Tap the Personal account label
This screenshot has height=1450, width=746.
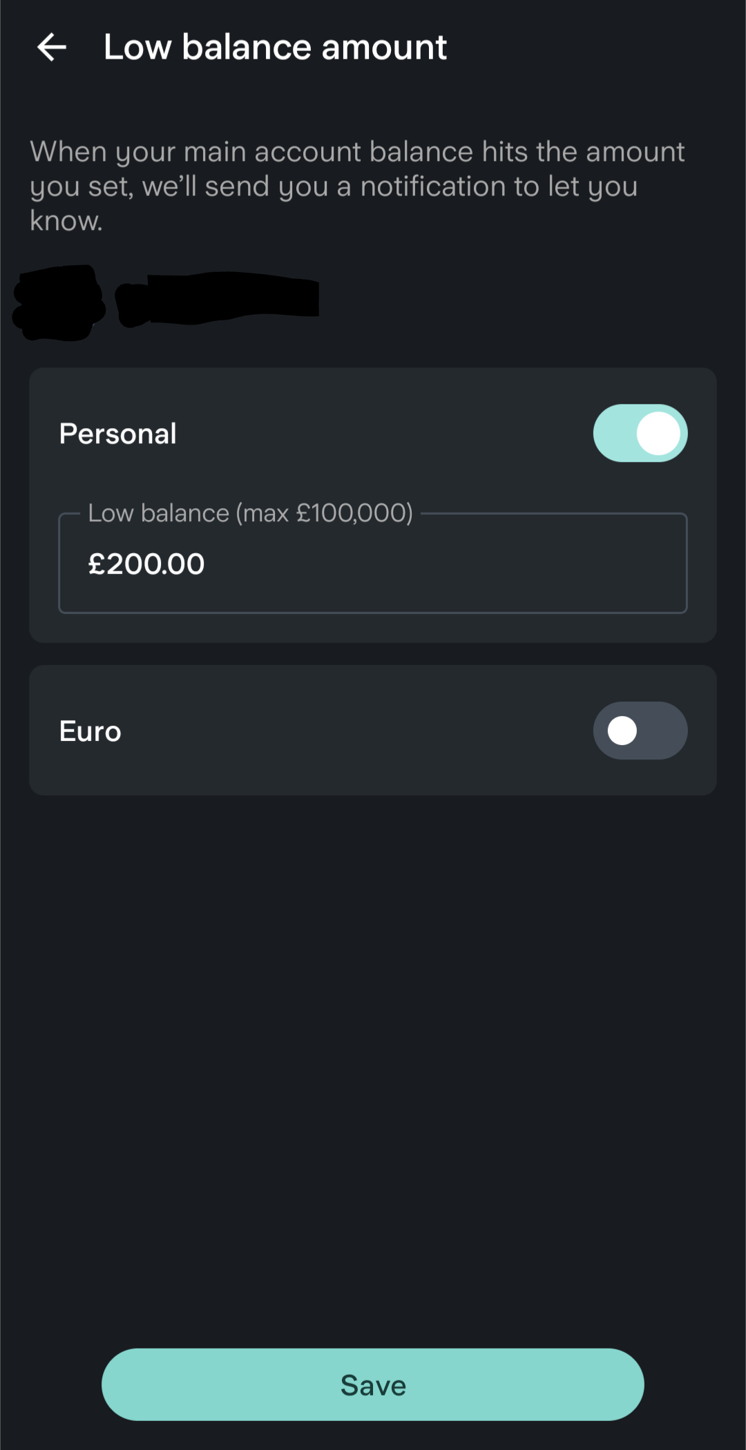[x=118, y=434]
